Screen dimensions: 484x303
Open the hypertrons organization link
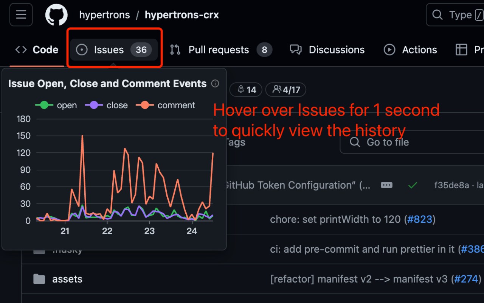(104, 15)
